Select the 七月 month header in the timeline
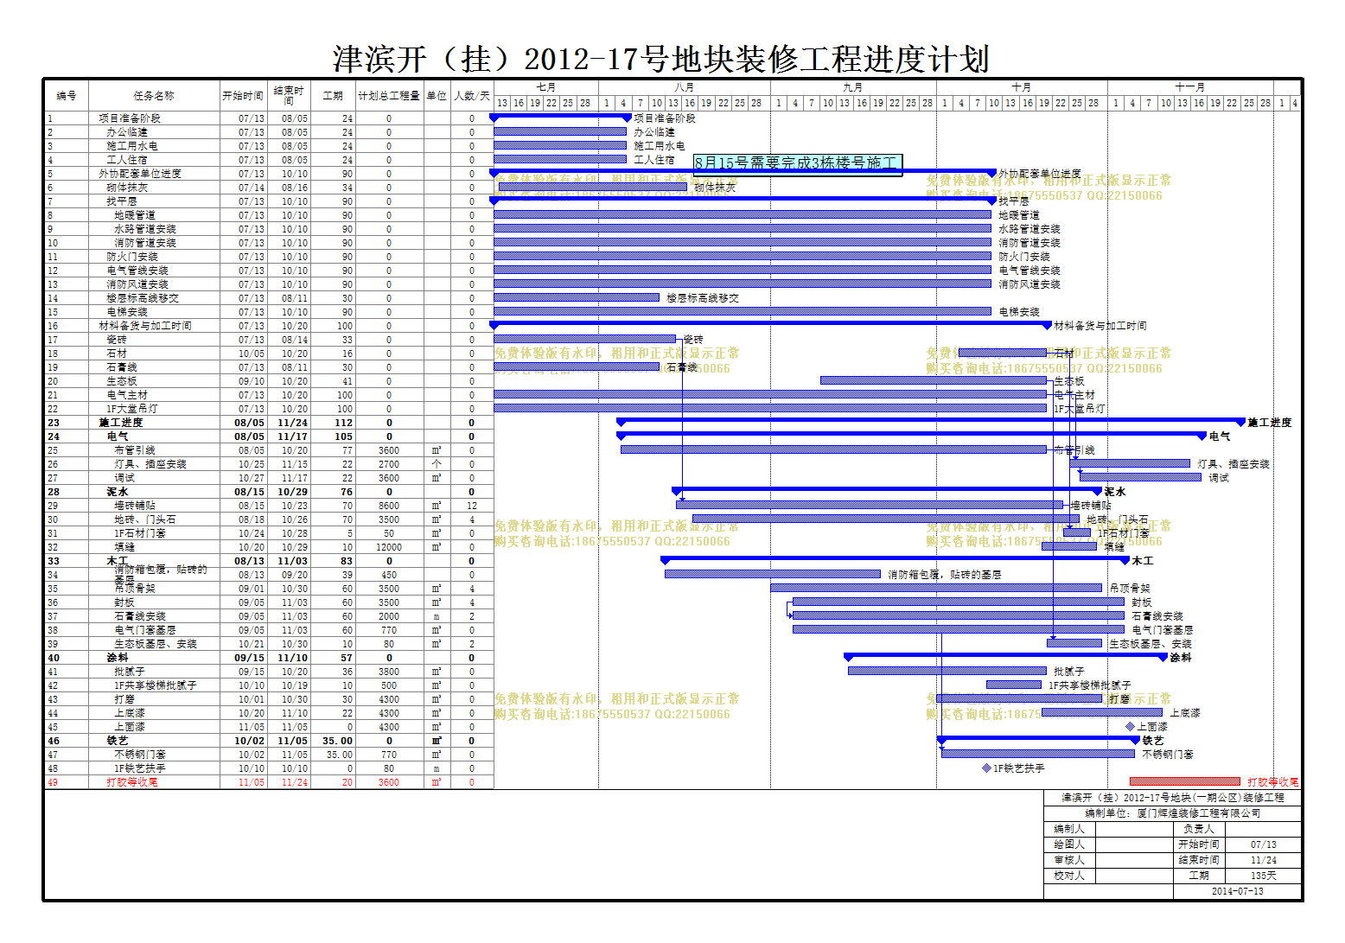Viewport: 1345px width, 943px height. point(546,87)
